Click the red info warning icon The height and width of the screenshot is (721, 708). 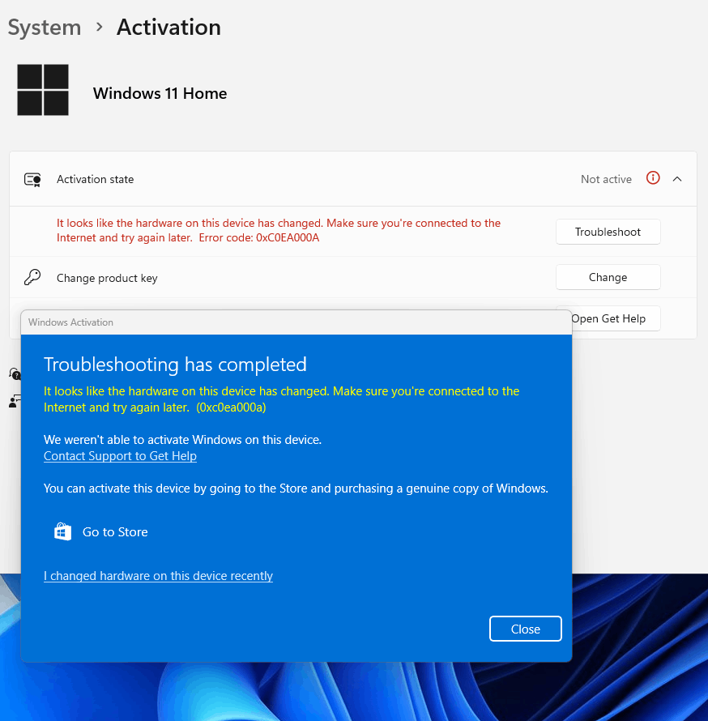653,178
